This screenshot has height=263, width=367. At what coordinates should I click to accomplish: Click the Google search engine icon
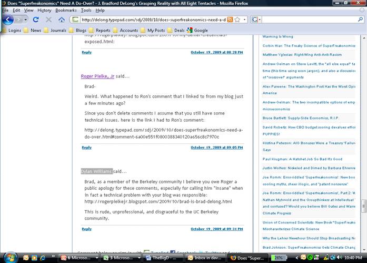pyautogui.click(x=254, y=20)
